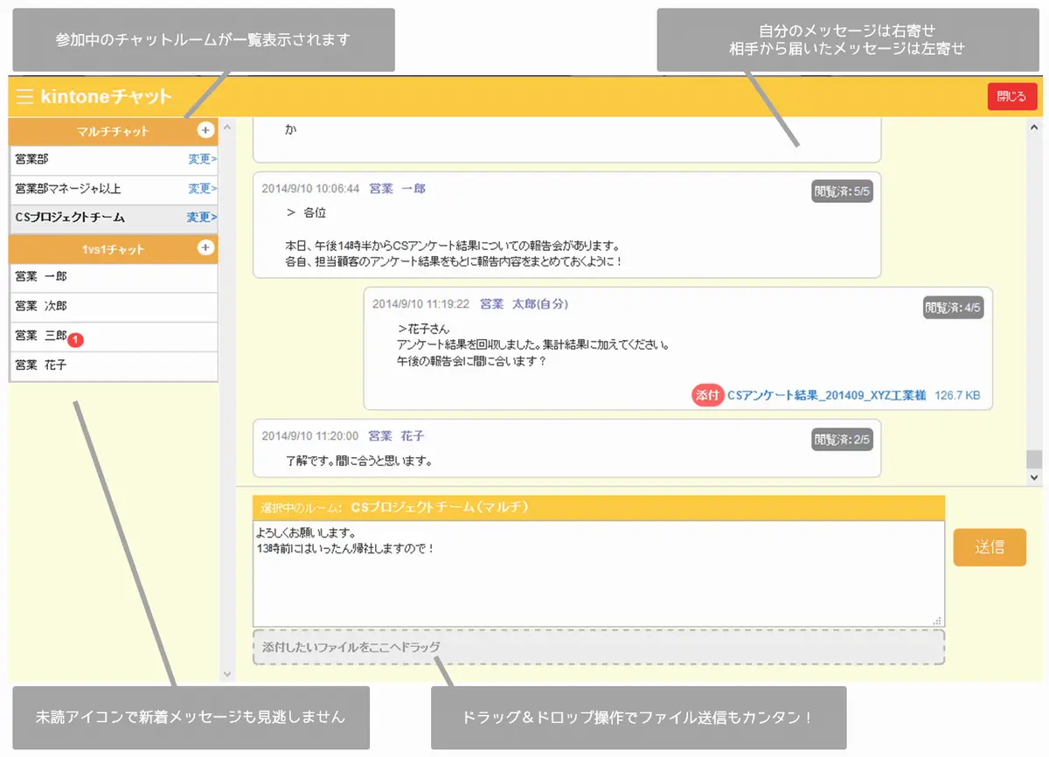Click the 閲覧済: 4/5 read status badge

click(x=953, y=308)
